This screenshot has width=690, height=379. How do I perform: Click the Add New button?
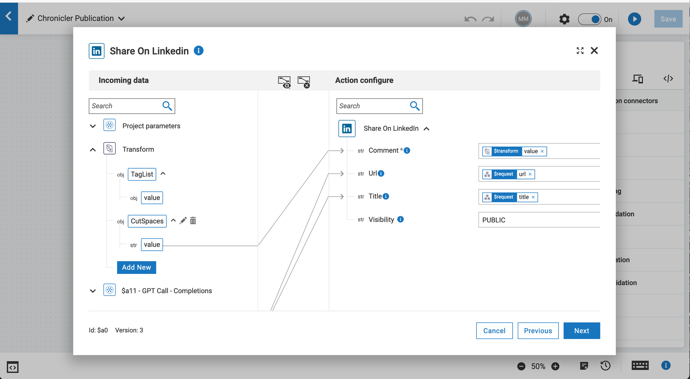[136, 267]
